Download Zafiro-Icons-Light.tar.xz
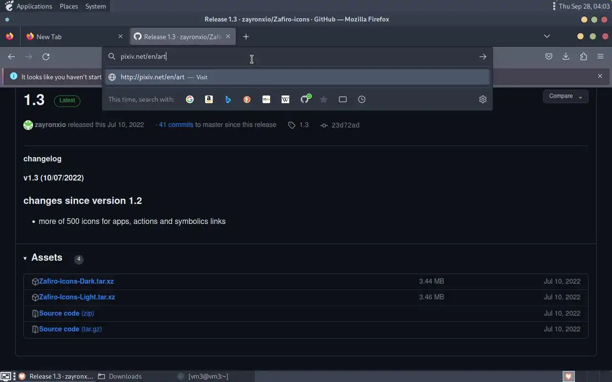Image resolution: width=612 pixels, height=382 pixels. [x=77, y=297]
